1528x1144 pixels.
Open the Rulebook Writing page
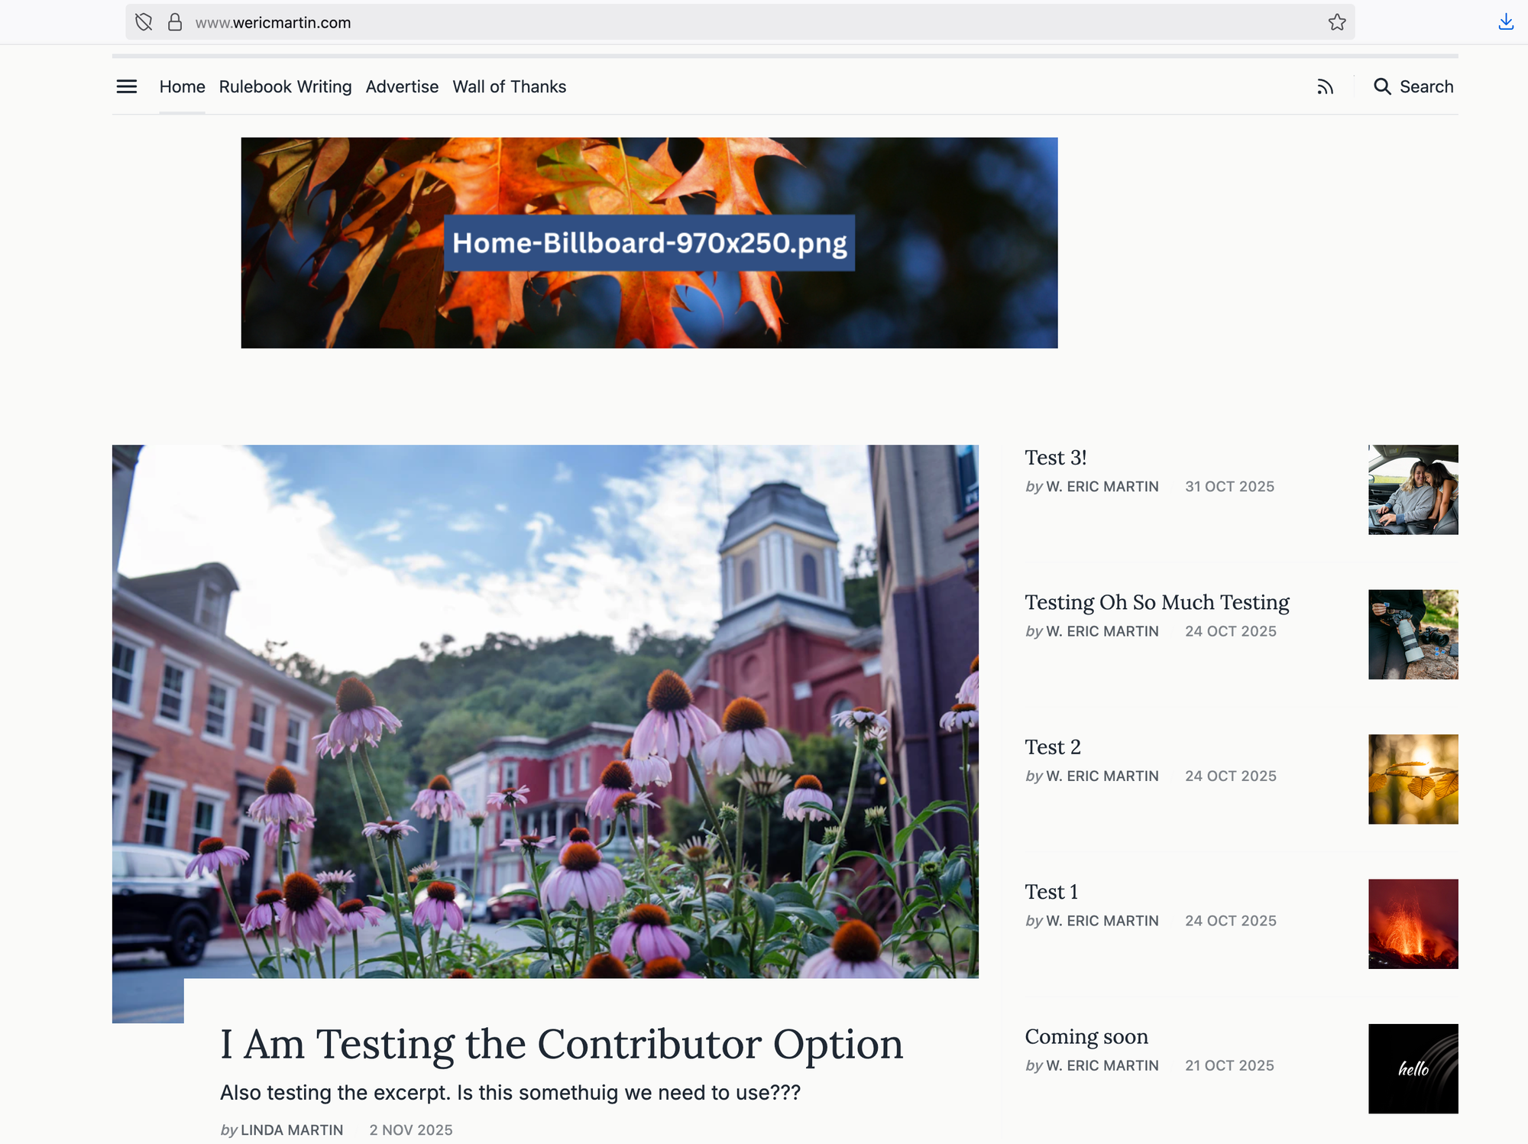coord(285,86)
